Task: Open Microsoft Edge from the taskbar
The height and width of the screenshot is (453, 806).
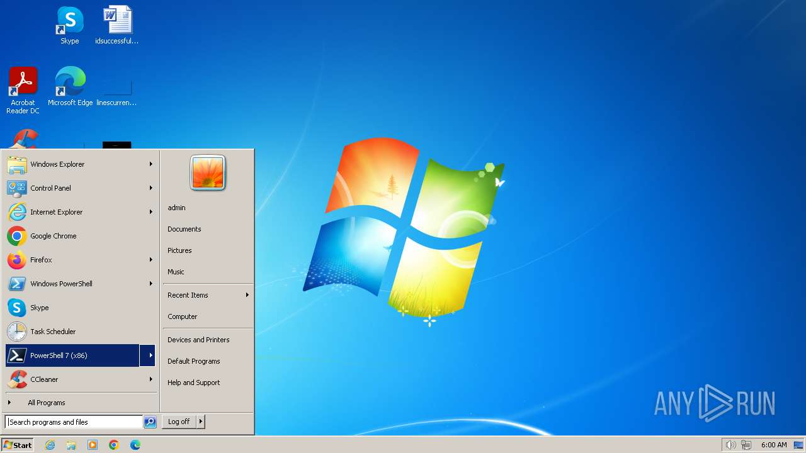Action: pyautogui.click(x=135, y=445)
